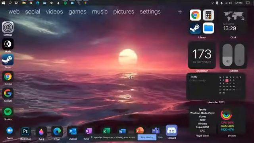Switch to the social tab
This screenshot has height=143, width=254.
tap(33, 12)
